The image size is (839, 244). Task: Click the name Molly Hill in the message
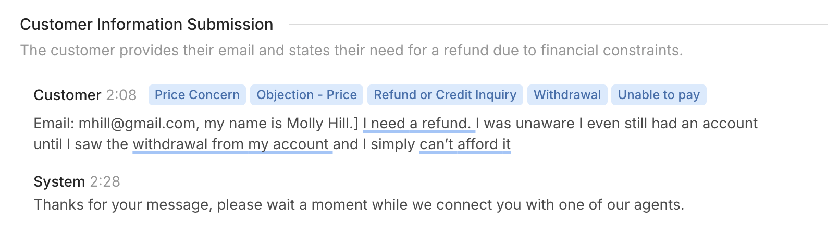(319, 124)
